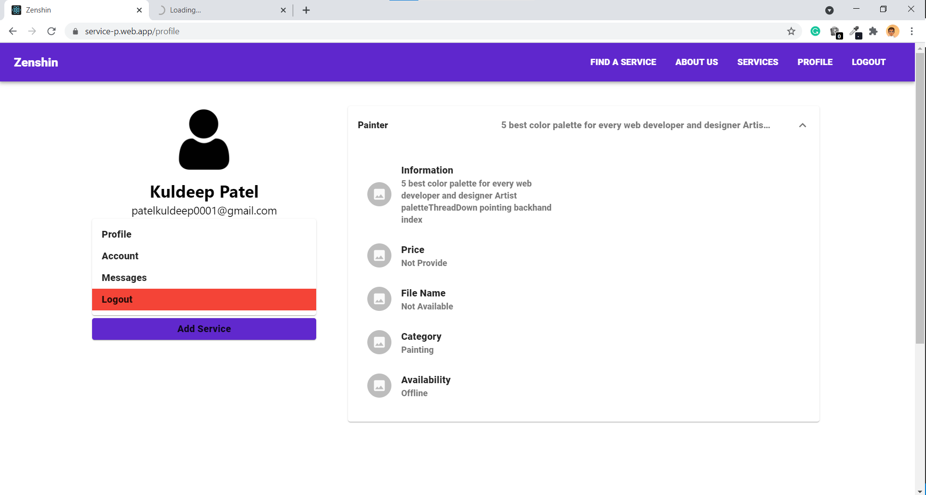
Task: Collapse the Painter service panel
Action: (803, 125)
